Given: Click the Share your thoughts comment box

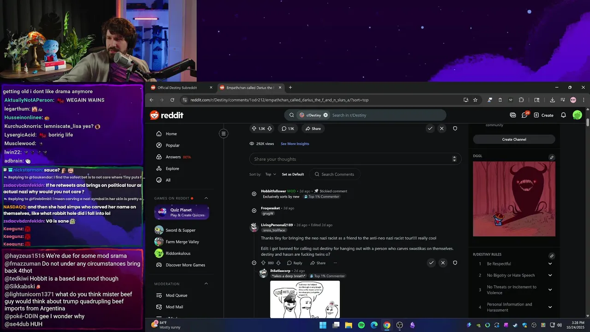Looking at the screenshot, I should 355,159.
